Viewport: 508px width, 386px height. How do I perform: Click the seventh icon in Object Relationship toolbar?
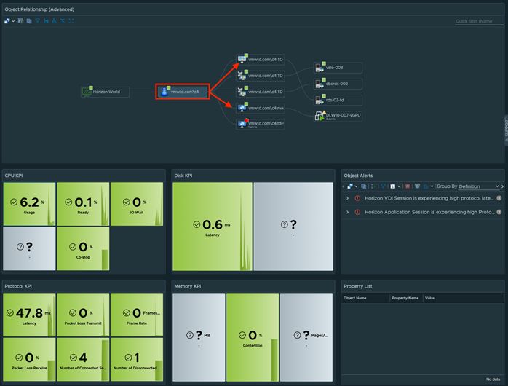coord(63,21)
